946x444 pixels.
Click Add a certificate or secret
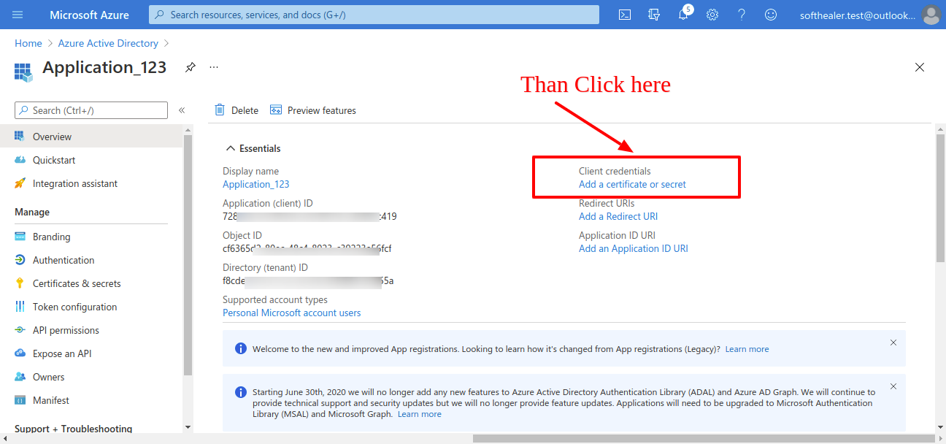click(632, 184)
